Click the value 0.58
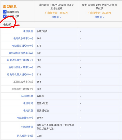Screen dimensions: 122x140 pos(39,136)
